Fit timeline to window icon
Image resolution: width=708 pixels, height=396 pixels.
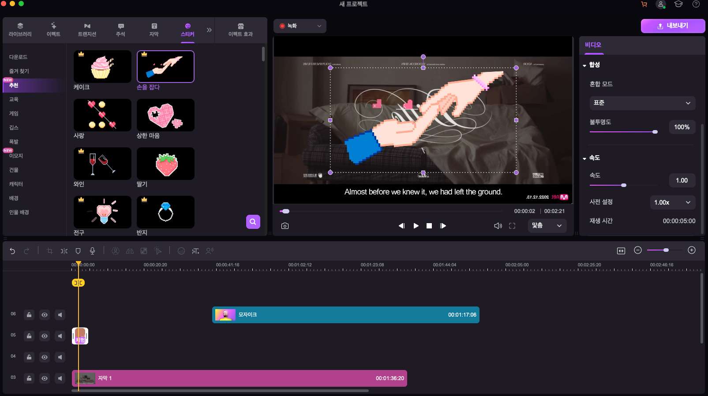click(x=621, y=251)
